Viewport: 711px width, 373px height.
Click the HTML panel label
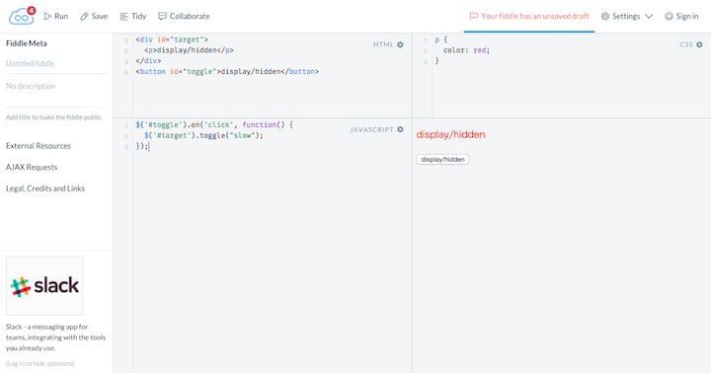click(383, 44)
